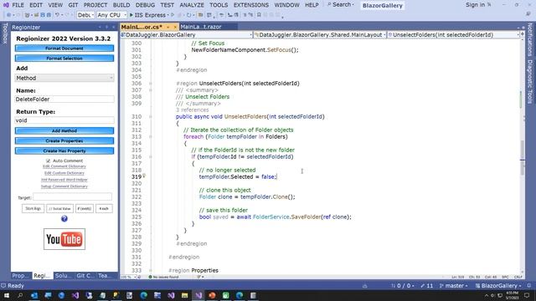Click the empty Target input field
The image size is (536, 301).
(x=72, y=197)
